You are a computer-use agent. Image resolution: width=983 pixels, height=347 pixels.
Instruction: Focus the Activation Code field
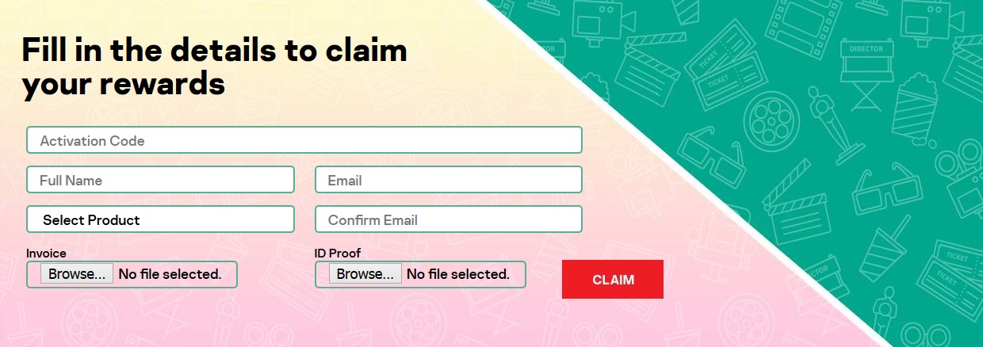(x=304, y=140)
